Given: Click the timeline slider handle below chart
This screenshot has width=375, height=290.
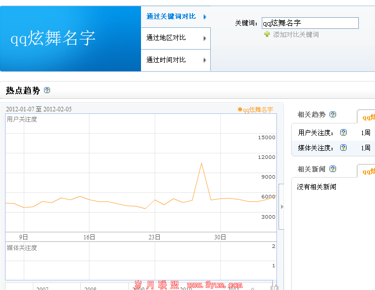Looking at the screenshot, I should coord(274,287).
